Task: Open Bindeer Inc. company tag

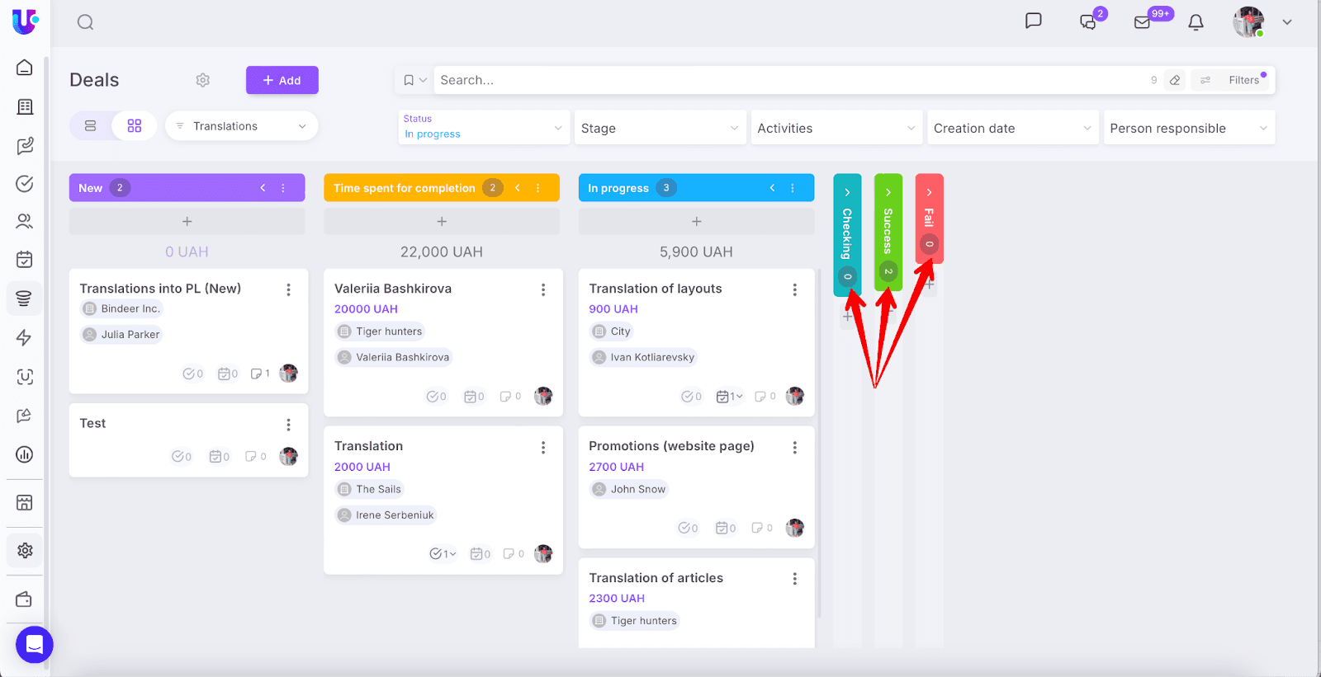Action: click(x=121, y=308)
